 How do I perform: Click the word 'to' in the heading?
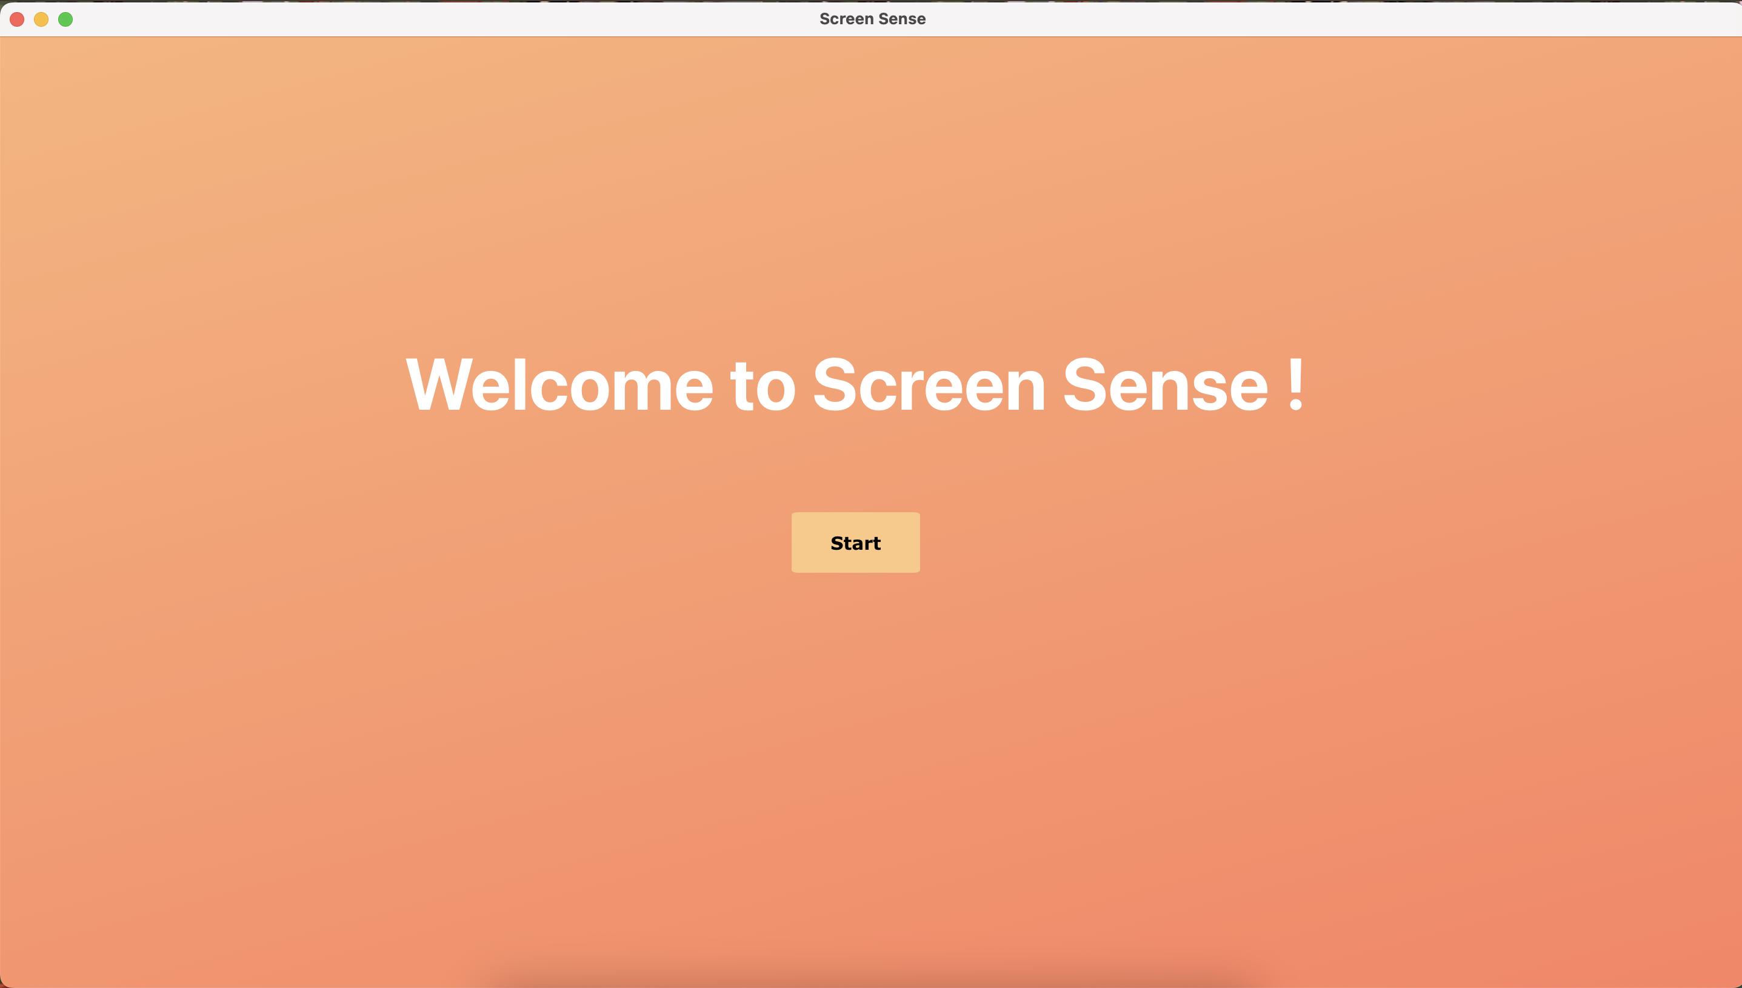point(763,386)
